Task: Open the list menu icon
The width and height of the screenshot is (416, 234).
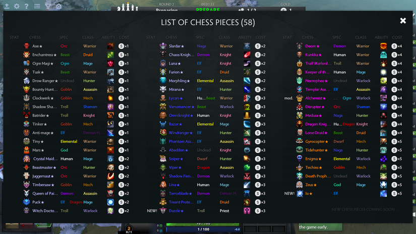Action: tap(37, 6)
